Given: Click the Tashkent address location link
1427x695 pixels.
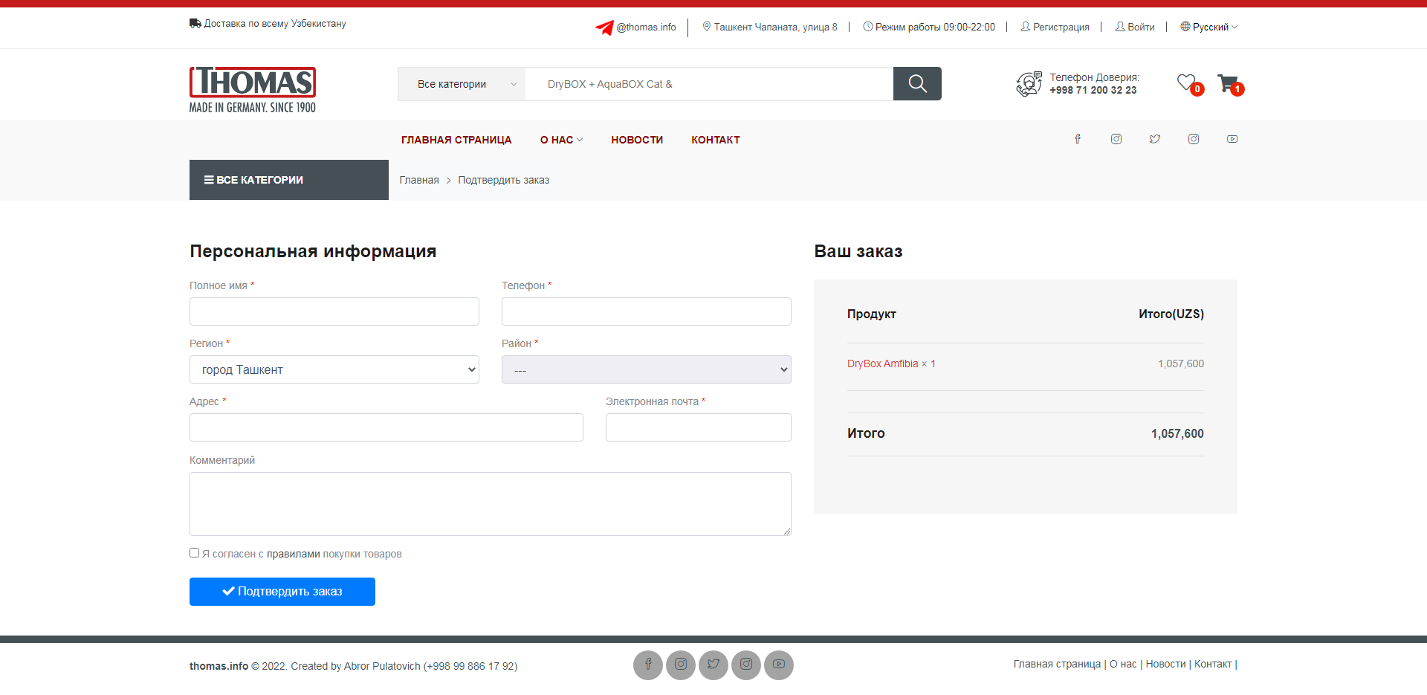Looking at the screenshot, I should pyautogui.click(x=769, y=28).
